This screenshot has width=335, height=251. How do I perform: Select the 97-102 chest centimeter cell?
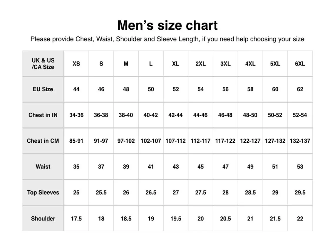pyautogui.click(x=126, y=141)
